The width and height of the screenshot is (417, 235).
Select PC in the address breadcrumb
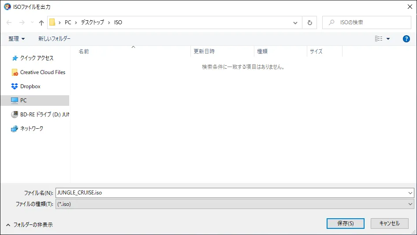[68, 22]
